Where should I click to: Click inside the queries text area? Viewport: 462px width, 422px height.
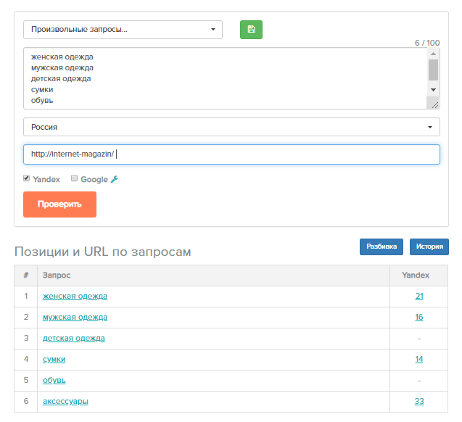coord(225,78)
